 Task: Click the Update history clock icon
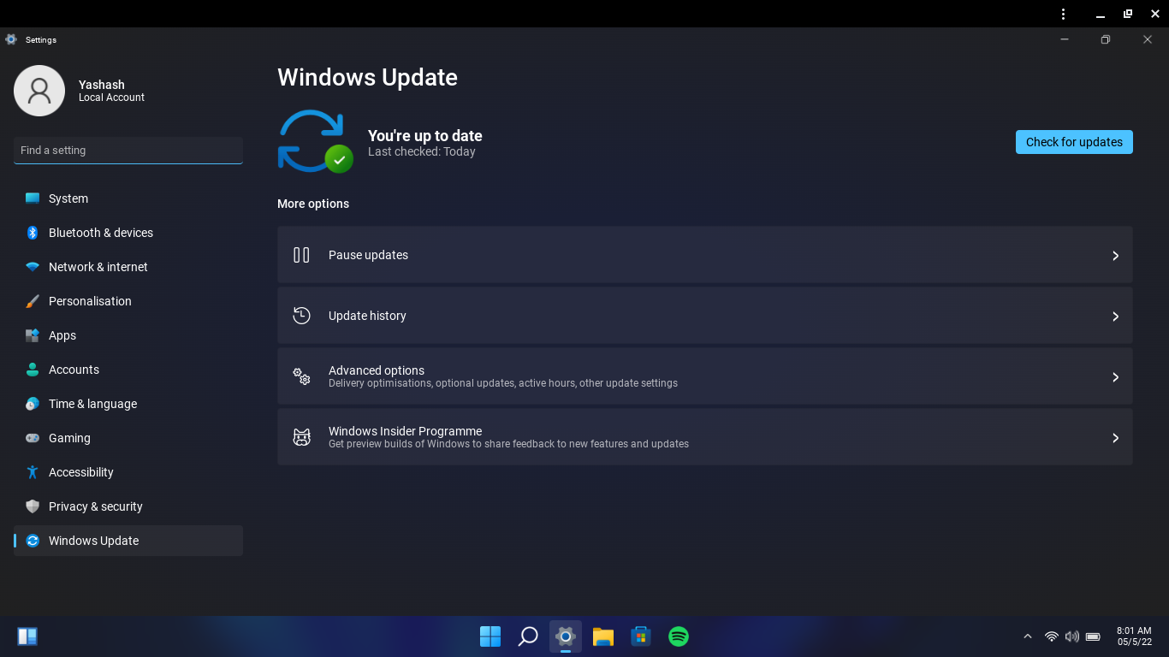(x=301, y=315)
